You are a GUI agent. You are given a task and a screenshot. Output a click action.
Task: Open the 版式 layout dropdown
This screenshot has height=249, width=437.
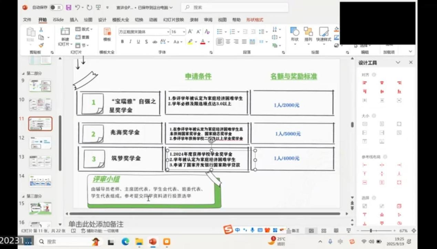tap(84, 29)
